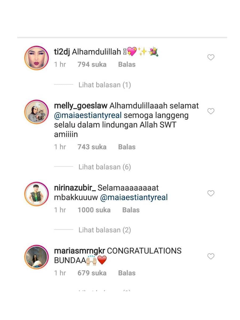Viewport: 240px width, 320px height.
Task: Expand Lihat balasan (2) under nirinazubir_
Action: [105, 230]
